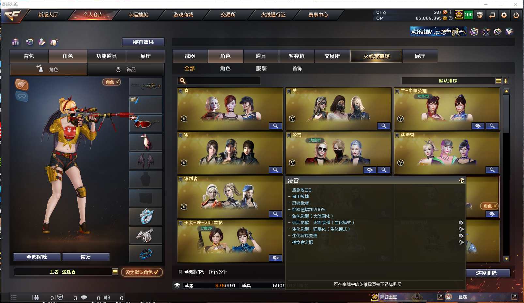Click the search magnifier icon
Viewport: 524px width, 303px height.
coord(183,81)
